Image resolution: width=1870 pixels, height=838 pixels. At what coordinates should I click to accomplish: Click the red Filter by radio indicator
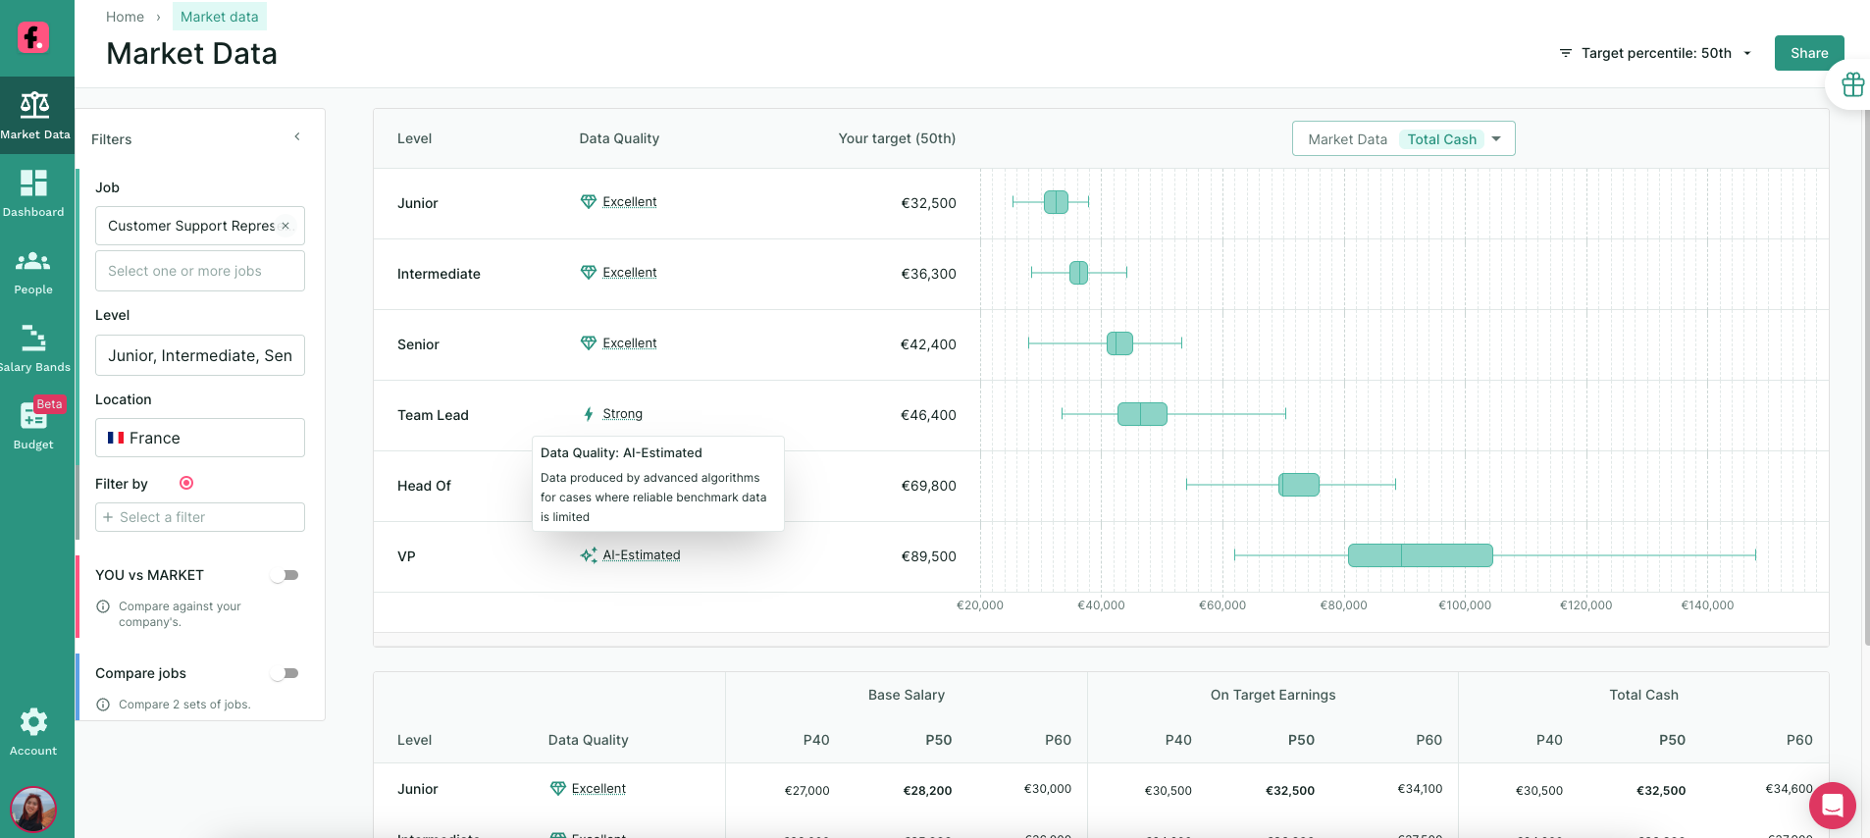[186, 483]
